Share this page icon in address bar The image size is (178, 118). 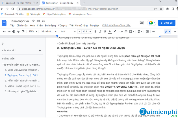[x=155, y=9]
